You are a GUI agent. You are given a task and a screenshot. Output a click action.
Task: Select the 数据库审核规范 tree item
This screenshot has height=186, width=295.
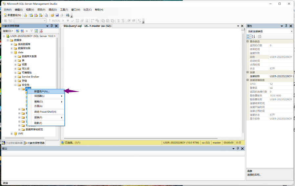click(x=34, y=129)
